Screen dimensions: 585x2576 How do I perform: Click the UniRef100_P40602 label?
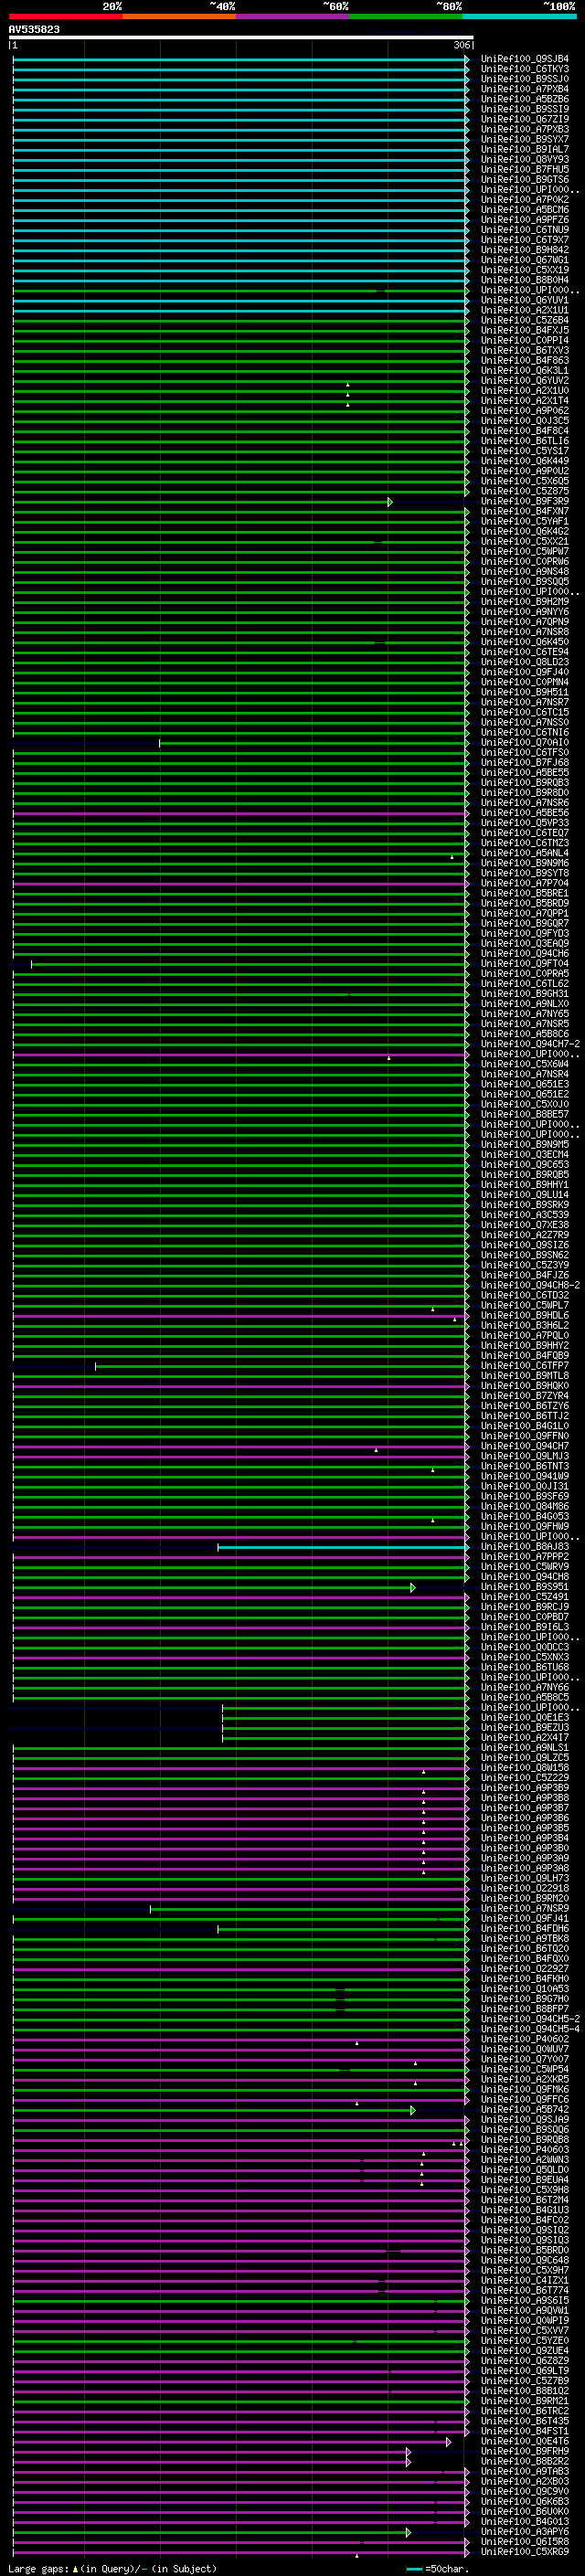point(524,2039)
